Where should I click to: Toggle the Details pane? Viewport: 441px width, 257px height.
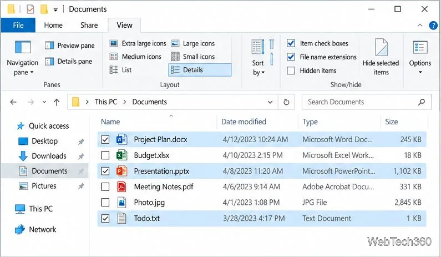(x=68, y=62)
